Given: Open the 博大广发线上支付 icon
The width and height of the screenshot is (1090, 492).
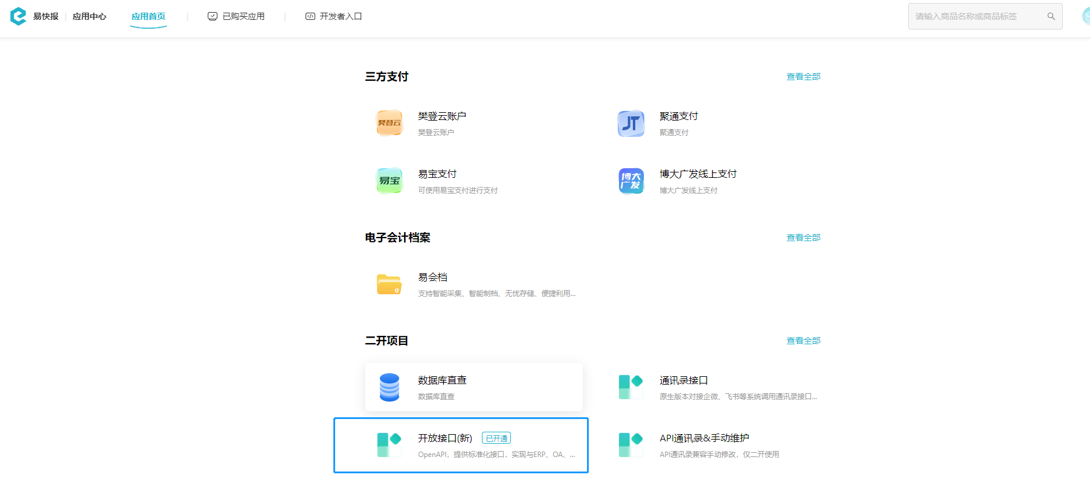Looking at the screenshot, I should [x=631, y=181].
